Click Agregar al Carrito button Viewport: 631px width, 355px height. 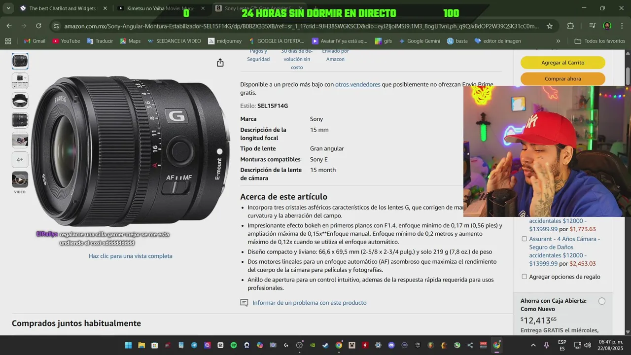[x=563, y=63]
